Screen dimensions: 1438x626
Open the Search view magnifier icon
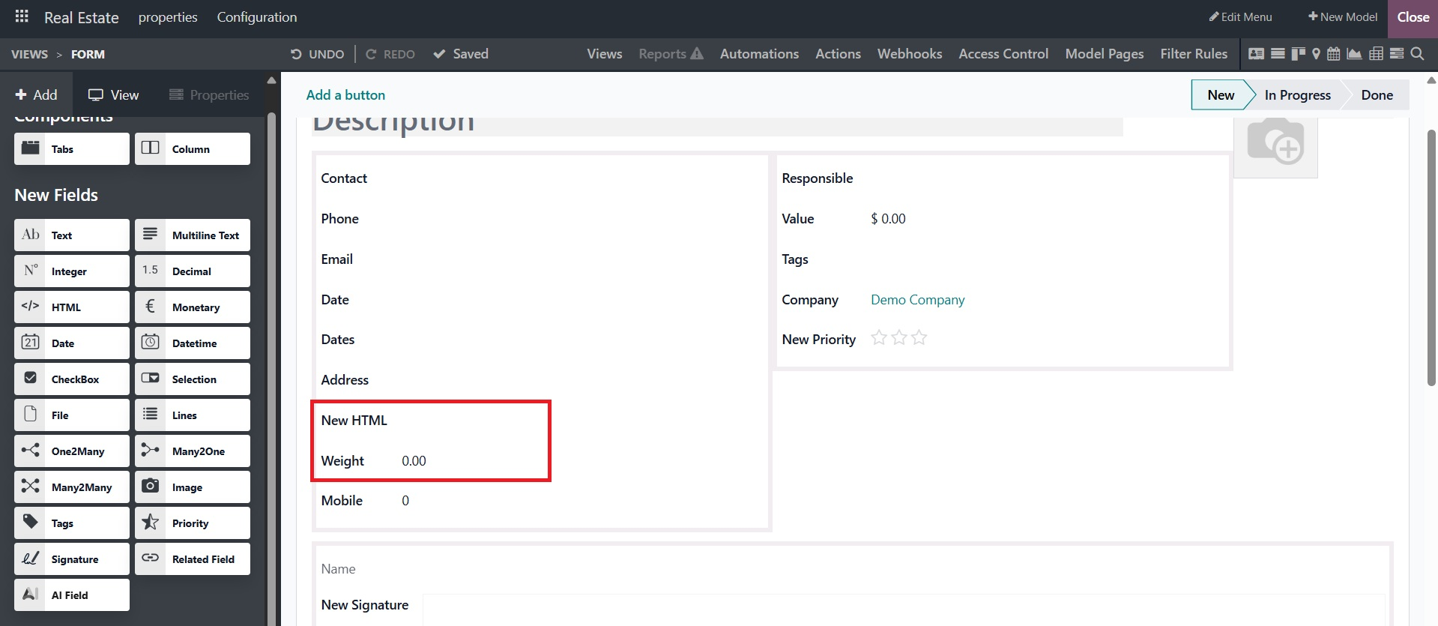(1417, 54)
